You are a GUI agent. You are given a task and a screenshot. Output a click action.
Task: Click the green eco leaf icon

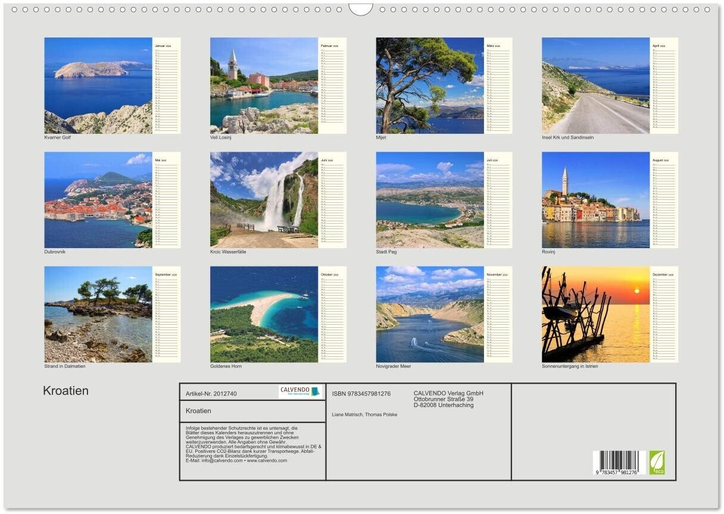click(x=657, y=462)
